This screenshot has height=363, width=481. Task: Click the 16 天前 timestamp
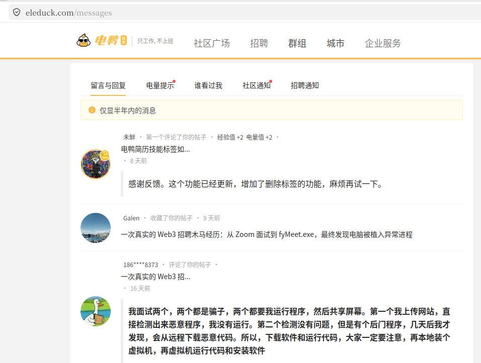click(140, 288)
